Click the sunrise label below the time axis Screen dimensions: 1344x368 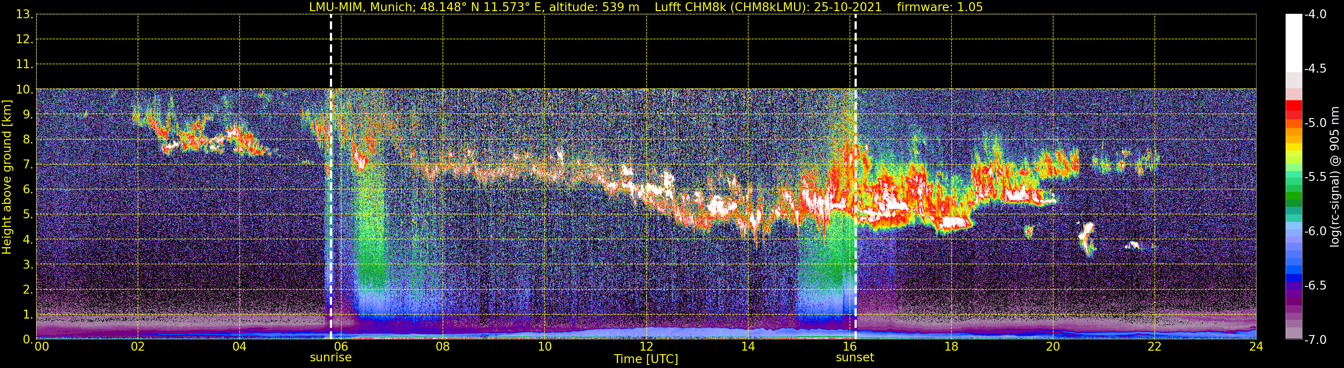331,358
